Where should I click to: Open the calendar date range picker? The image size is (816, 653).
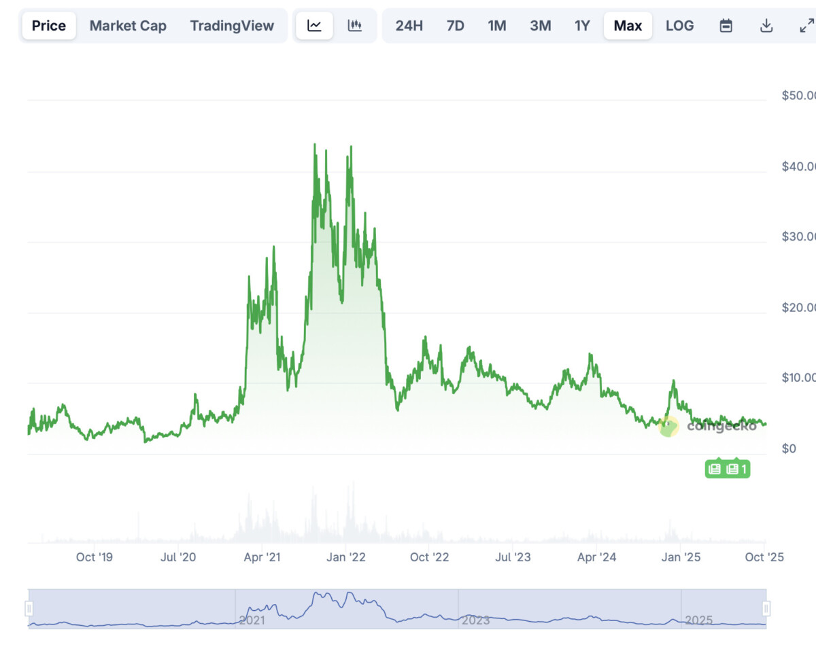coord(726,26)
